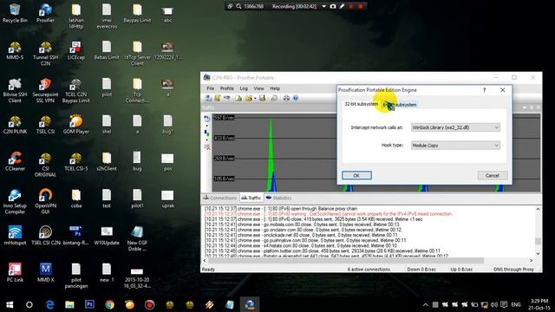The image size is (555, 312).
Task: Select the GOM Player desktop icon
Action: (75, 125)
